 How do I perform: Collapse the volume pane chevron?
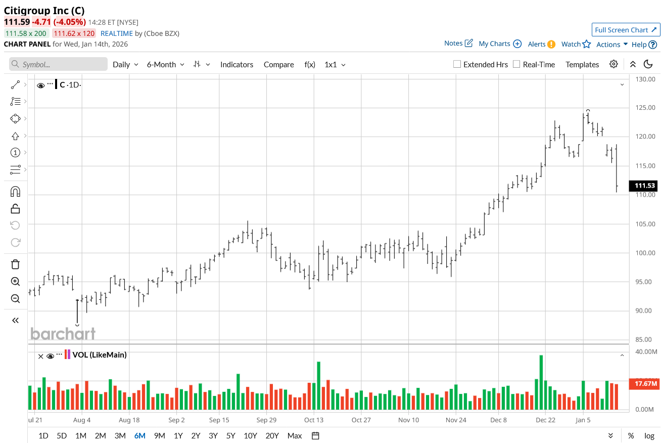tap(622, 356)
